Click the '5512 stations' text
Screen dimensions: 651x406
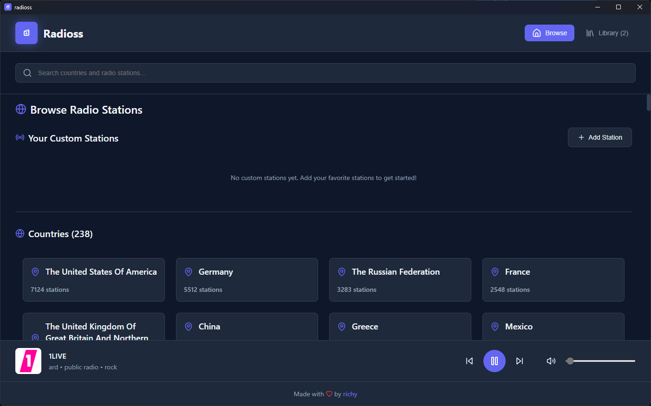(x=203, y=290)
